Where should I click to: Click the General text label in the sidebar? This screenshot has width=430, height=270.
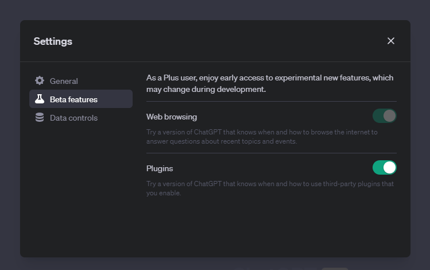(64, 81)
